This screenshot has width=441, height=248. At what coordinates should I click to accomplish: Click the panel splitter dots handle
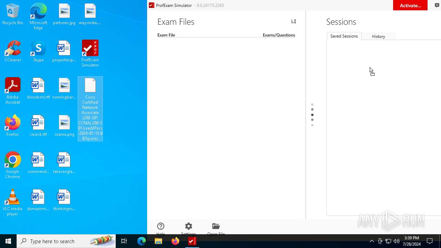312,115
